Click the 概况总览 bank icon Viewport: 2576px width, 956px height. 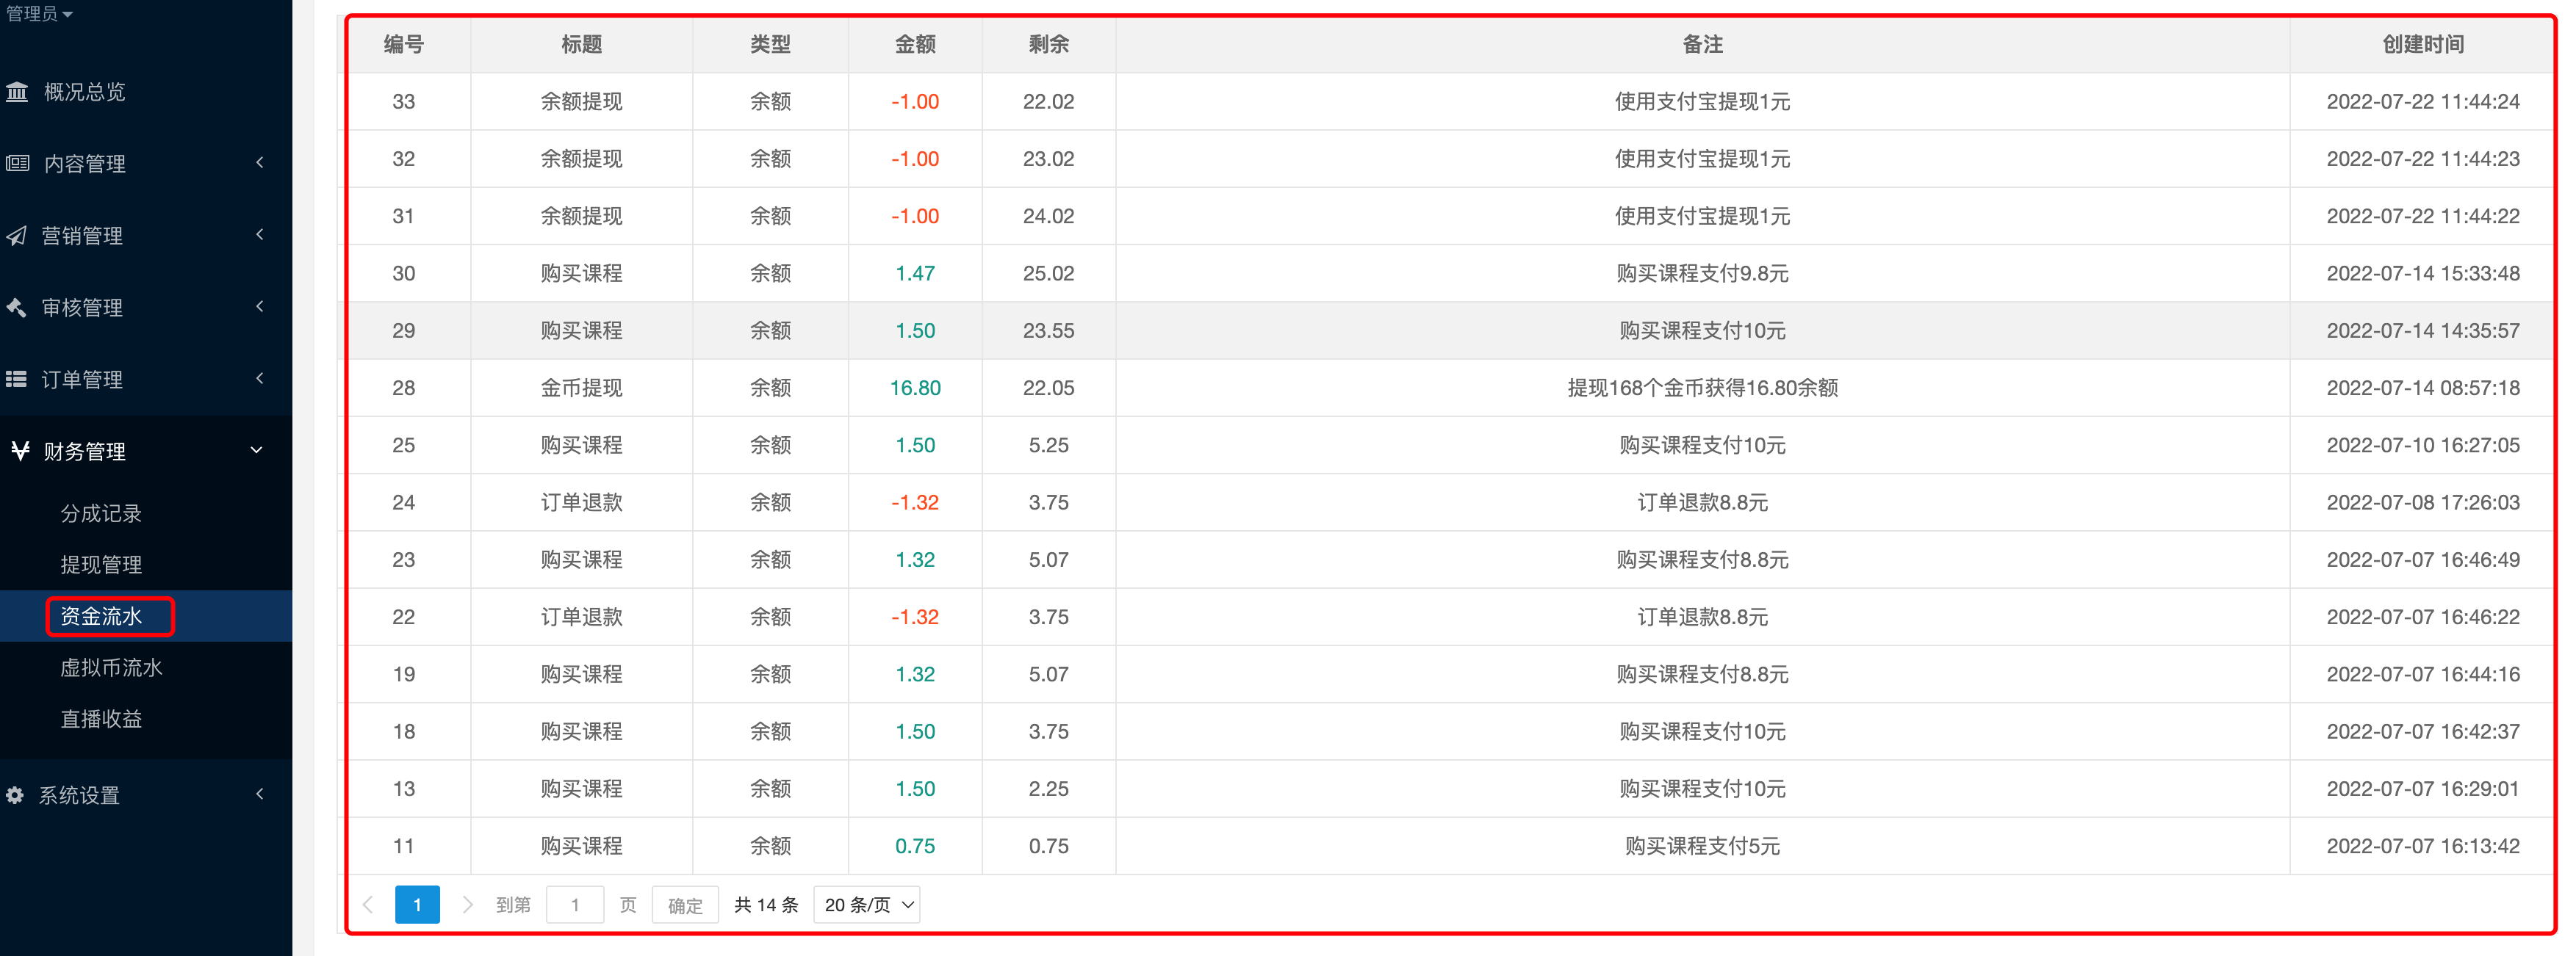click(17, 92)
